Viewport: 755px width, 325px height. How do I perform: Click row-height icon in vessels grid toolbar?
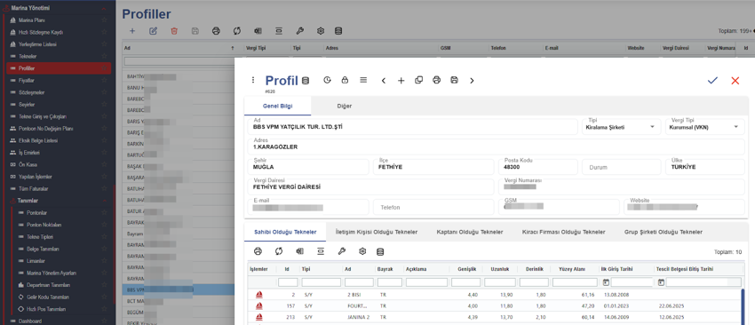click(320, 251)
